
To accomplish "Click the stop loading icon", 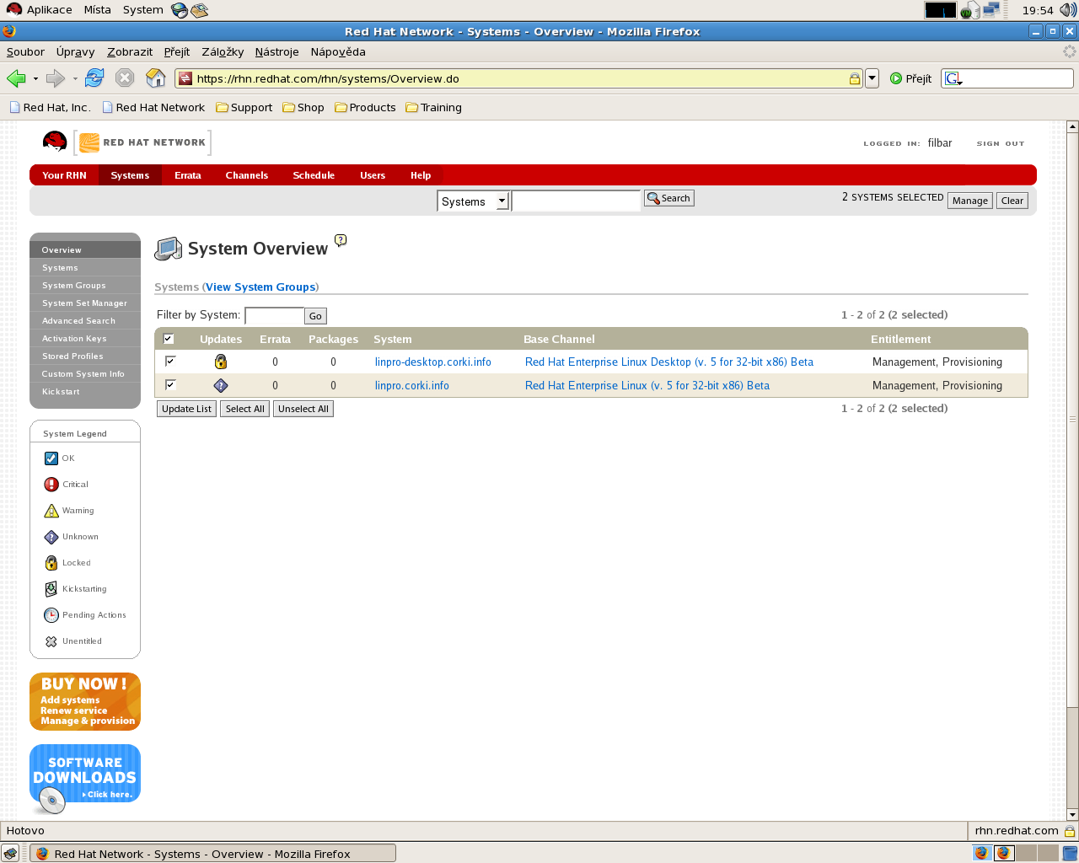I will click(125, 78).
